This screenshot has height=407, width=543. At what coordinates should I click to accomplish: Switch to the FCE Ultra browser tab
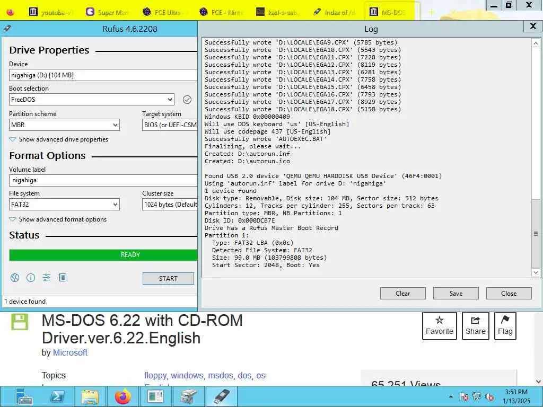(163, 12)
